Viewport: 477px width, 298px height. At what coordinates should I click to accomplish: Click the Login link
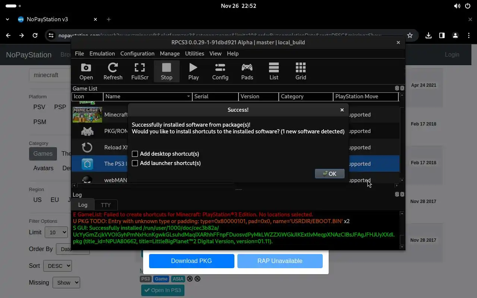tap(452, 54)
